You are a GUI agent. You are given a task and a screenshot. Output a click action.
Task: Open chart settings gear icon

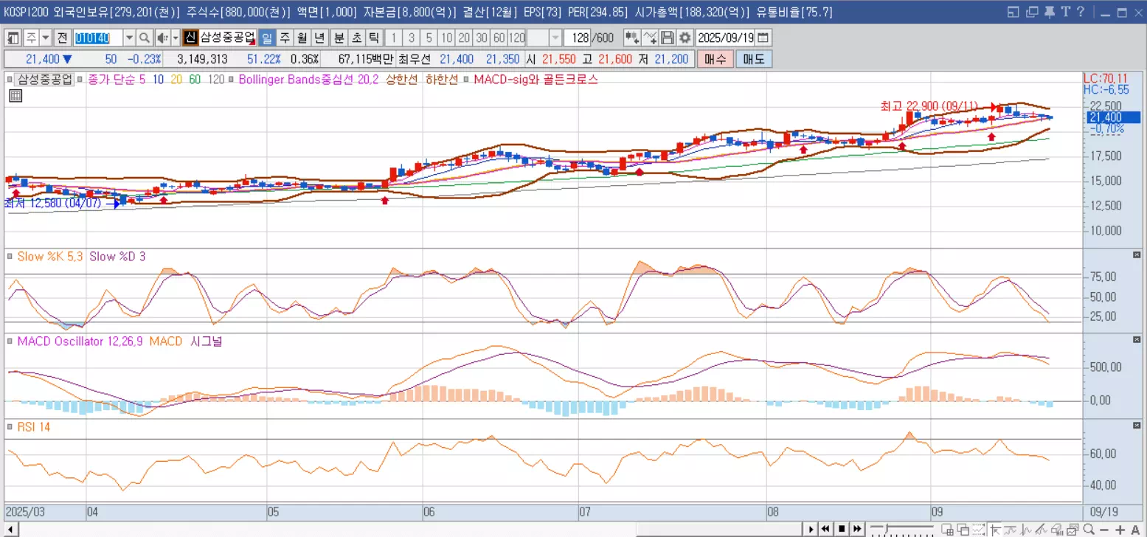pos(685,38)
